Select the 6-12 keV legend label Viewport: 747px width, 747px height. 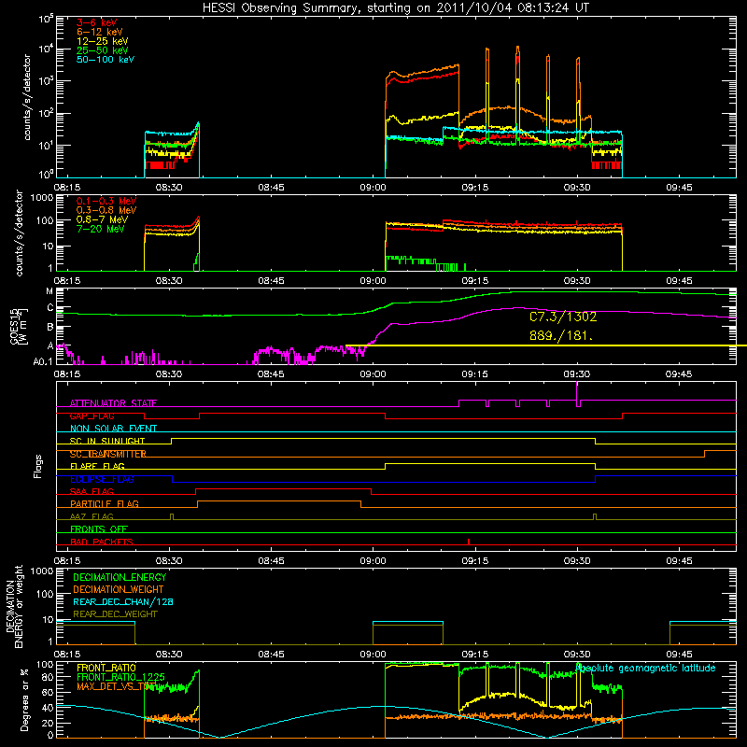(100, 32)
